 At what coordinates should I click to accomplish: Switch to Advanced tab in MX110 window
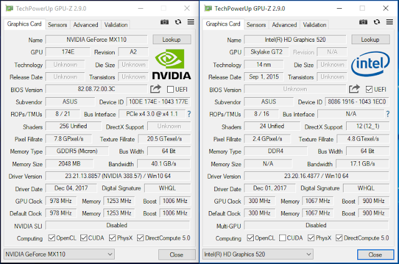(x=86, y=25)
